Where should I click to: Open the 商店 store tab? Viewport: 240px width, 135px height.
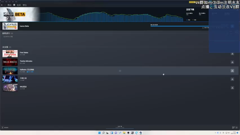click(9, 5)
